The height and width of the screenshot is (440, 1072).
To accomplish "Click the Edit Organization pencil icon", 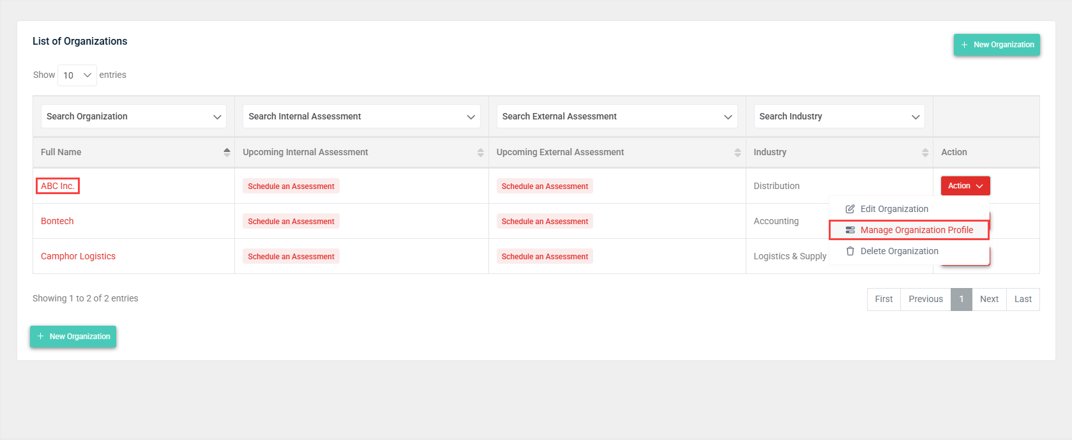I will click(x=850, y=209).
